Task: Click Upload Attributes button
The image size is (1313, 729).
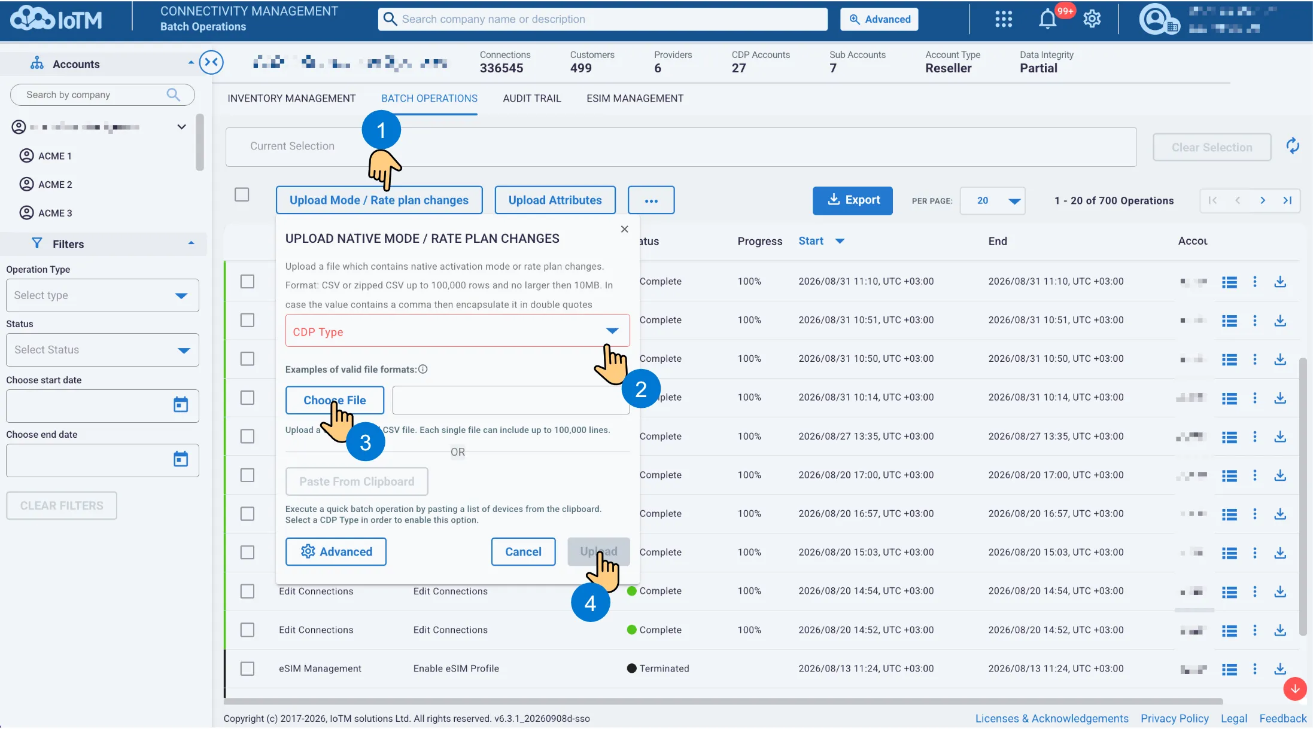Action: [x=555, y=200]
